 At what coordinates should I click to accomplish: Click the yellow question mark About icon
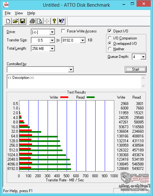coord(54,21)
